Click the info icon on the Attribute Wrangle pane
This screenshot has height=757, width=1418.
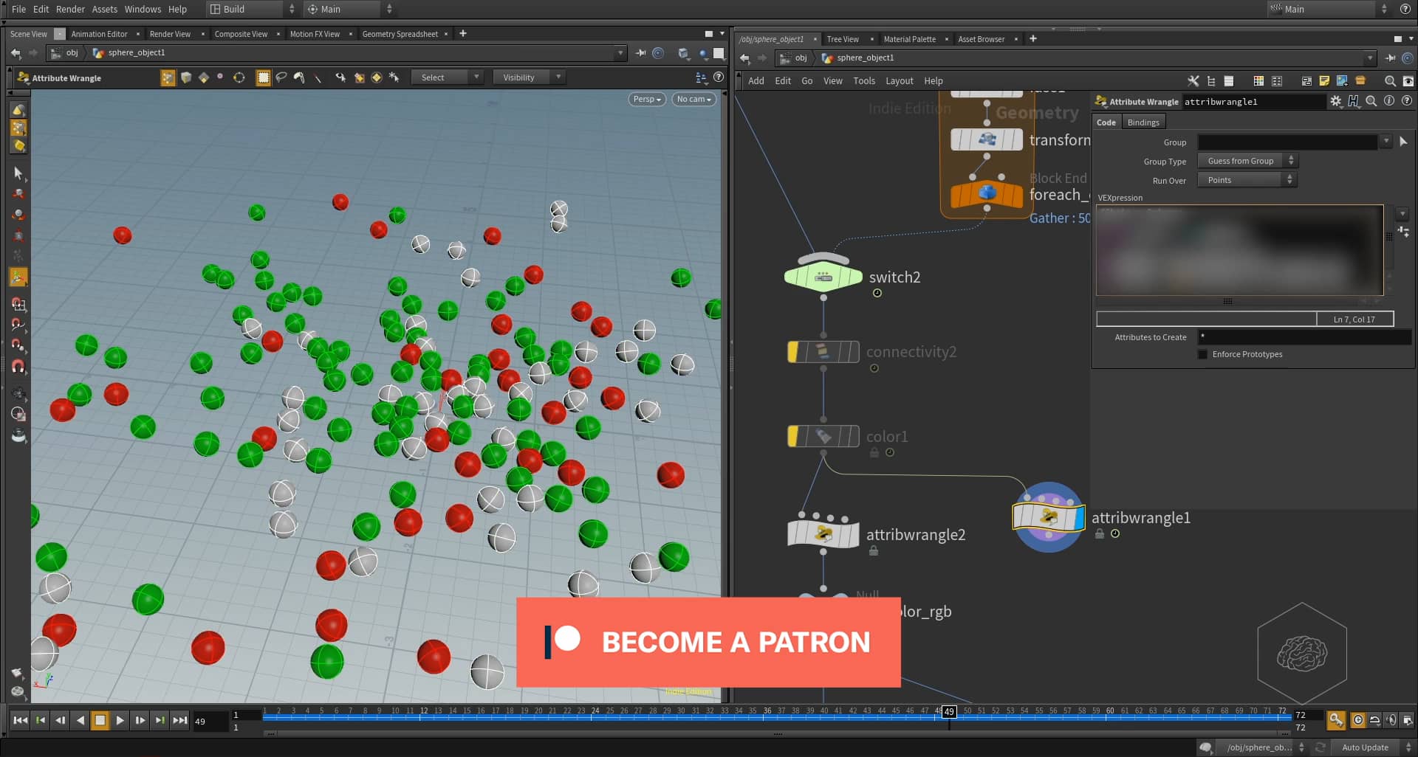click(x=1389, y=101)
